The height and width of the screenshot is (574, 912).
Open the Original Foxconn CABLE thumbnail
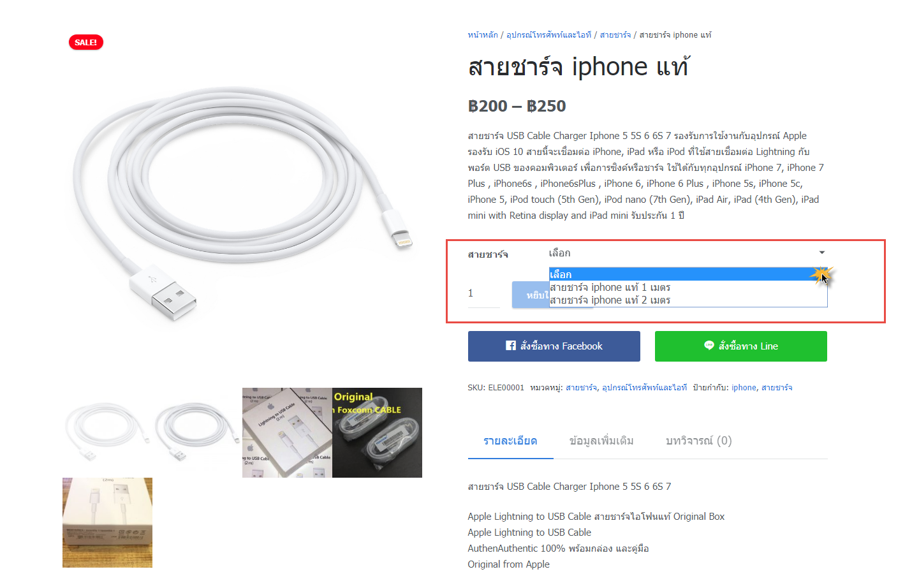pos(377,432)
